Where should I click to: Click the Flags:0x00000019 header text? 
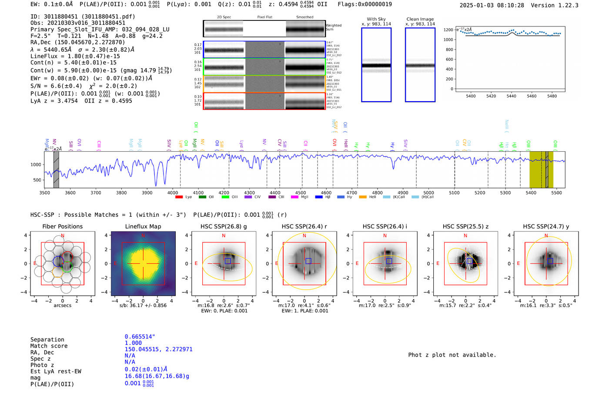[365, 4]
